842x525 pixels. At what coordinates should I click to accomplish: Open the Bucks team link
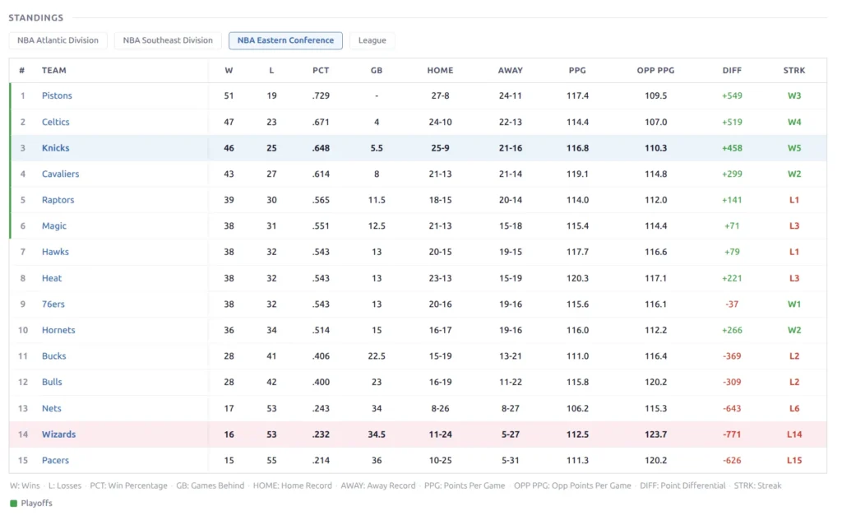pyautogui.click(x=54, y=356)
